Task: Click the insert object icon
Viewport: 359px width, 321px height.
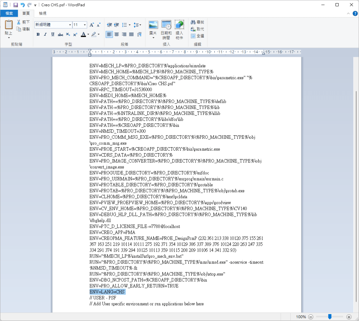Action: click(x=179, y=25)
